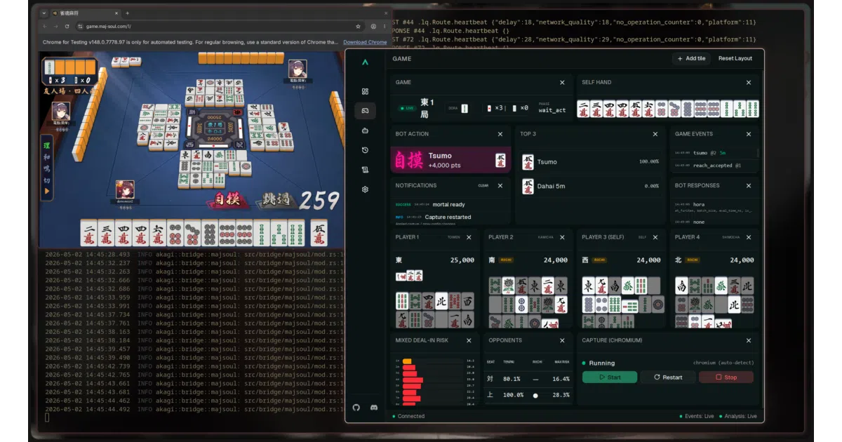This screenshot has width=842, height=442.
Task: Close the GAME tile
Action: click(x=562, y=82)
